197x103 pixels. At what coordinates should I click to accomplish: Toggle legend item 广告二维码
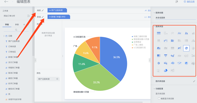(137, 45)
